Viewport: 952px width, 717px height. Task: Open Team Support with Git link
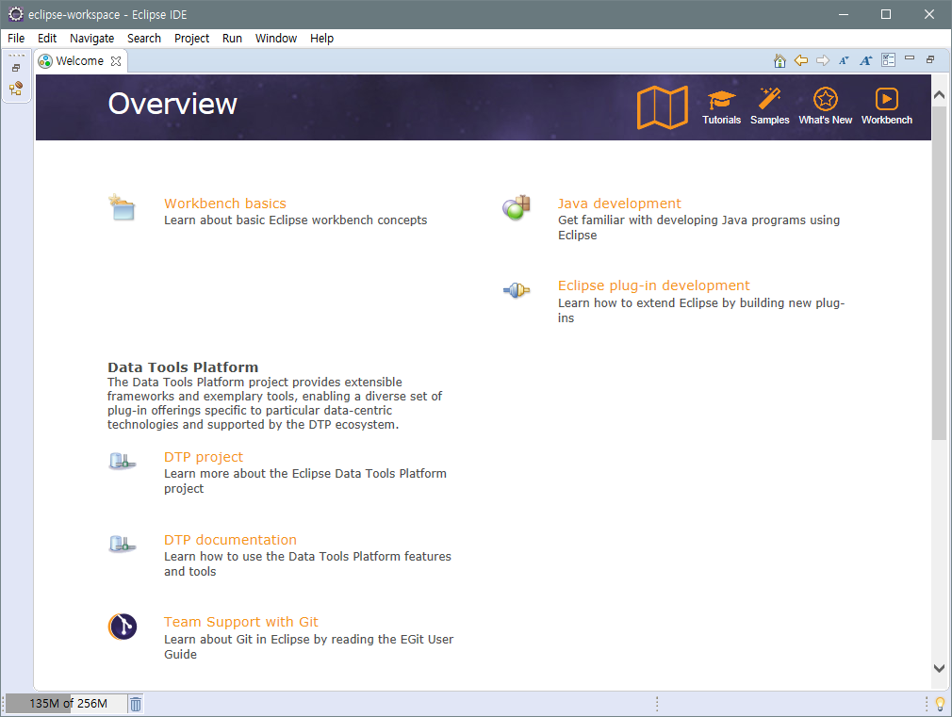pyautogui.click(x=241, y=622)
